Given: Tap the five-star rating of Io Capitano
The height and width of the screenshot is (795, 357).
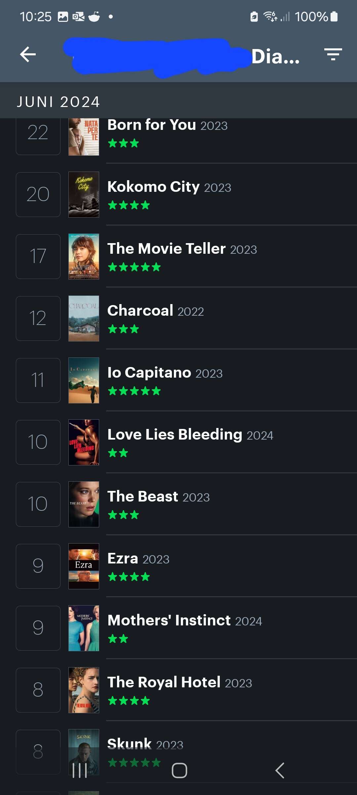Looking at the screenshot, I should [x=134, y=391].
